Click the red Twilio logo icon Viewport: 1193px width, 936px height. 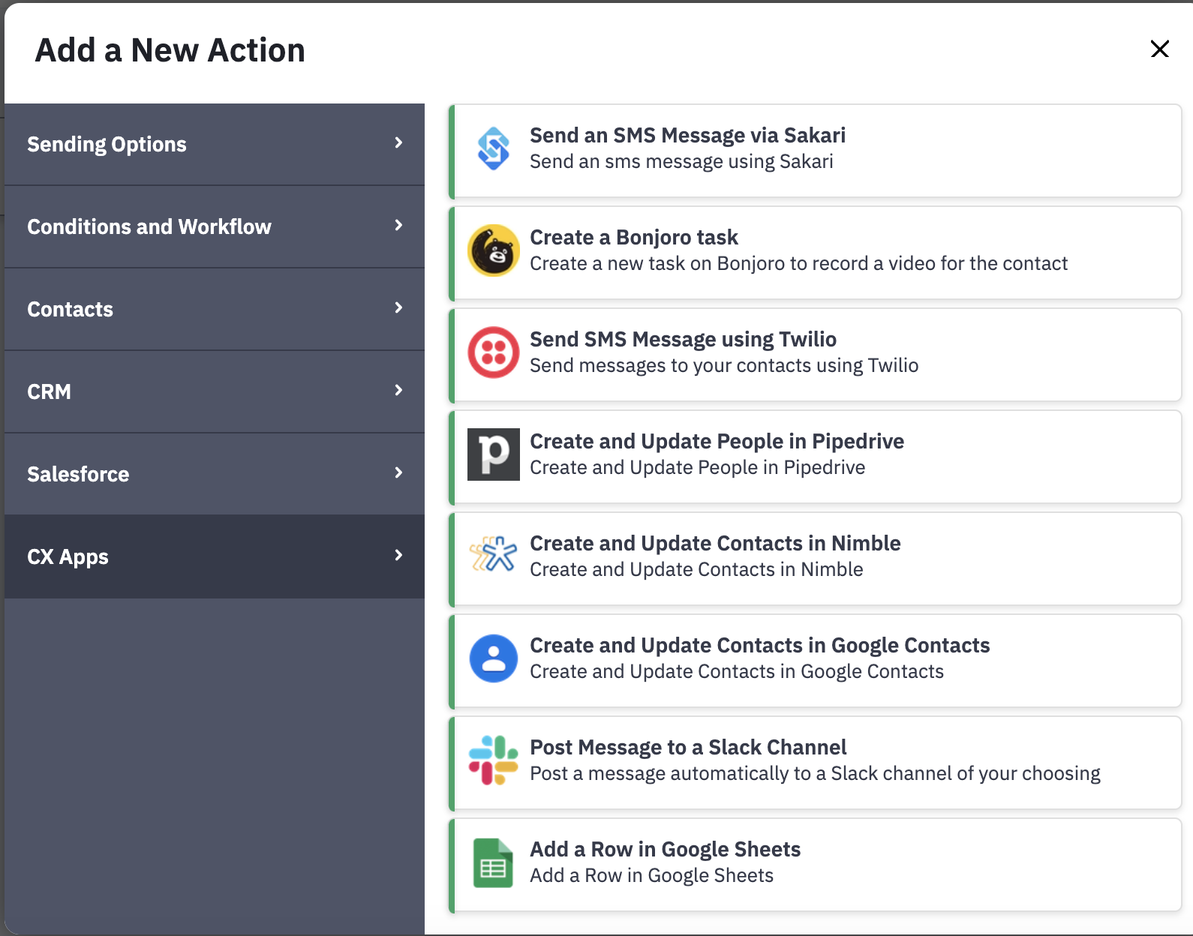tap(494, 352)
